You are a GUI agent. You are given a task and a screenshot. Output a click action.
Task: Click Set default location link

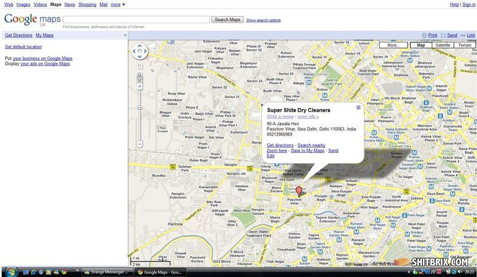coord(23,47)
